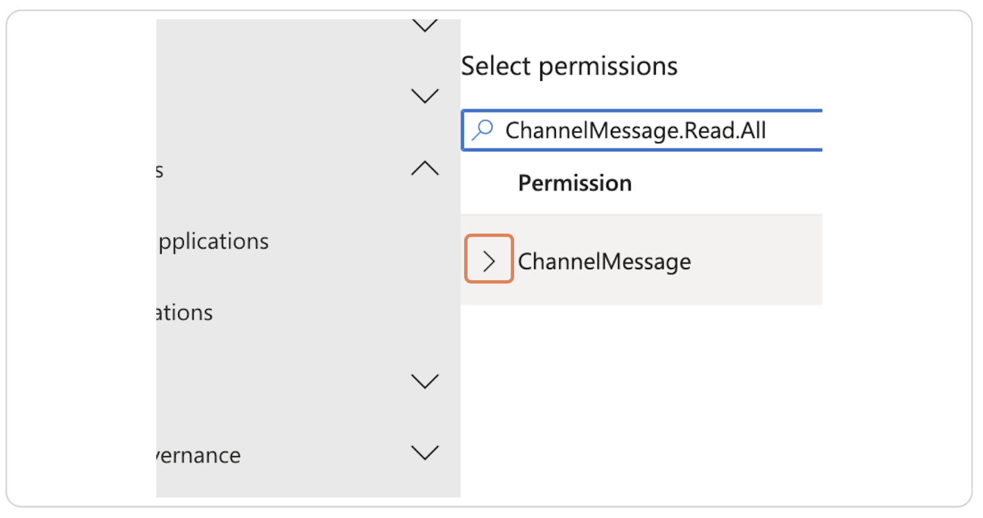This screenshot has width=983, height=518.
Task: Collapse the sidebar section with the up chevron
Action: [x=424, y=169]
